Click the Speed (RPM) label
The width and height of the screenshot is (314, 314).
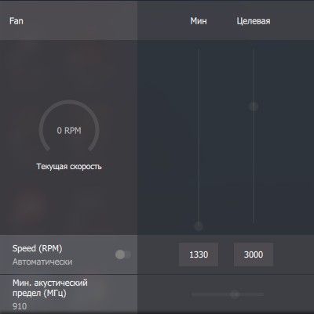click(37, 248)
